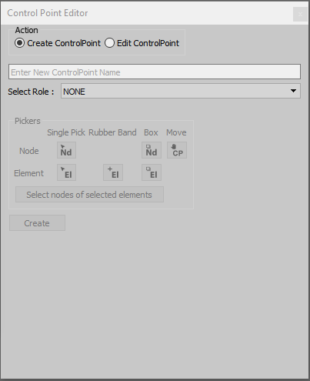The image size is (310, 381).
Task: Select the element box pick tool
Action: pyautogui.click(x=152, y=172)
